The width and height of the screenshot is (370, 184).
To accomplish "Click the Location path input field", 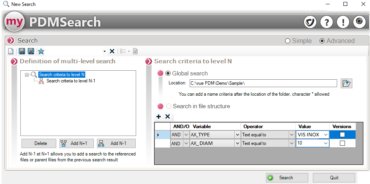I will pos(263,83).
